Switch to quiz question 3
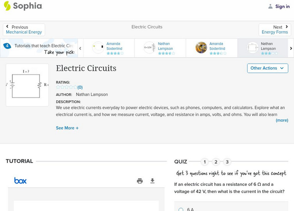294x211 pixels. [x=227, y=162]
